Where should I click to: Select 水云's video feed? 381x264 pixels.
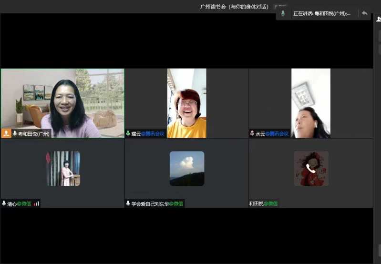pyautogui.click(x=310, y=102)
